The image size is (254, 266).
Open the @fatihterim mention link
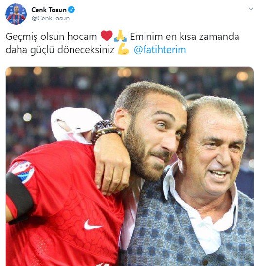[160, 50]
